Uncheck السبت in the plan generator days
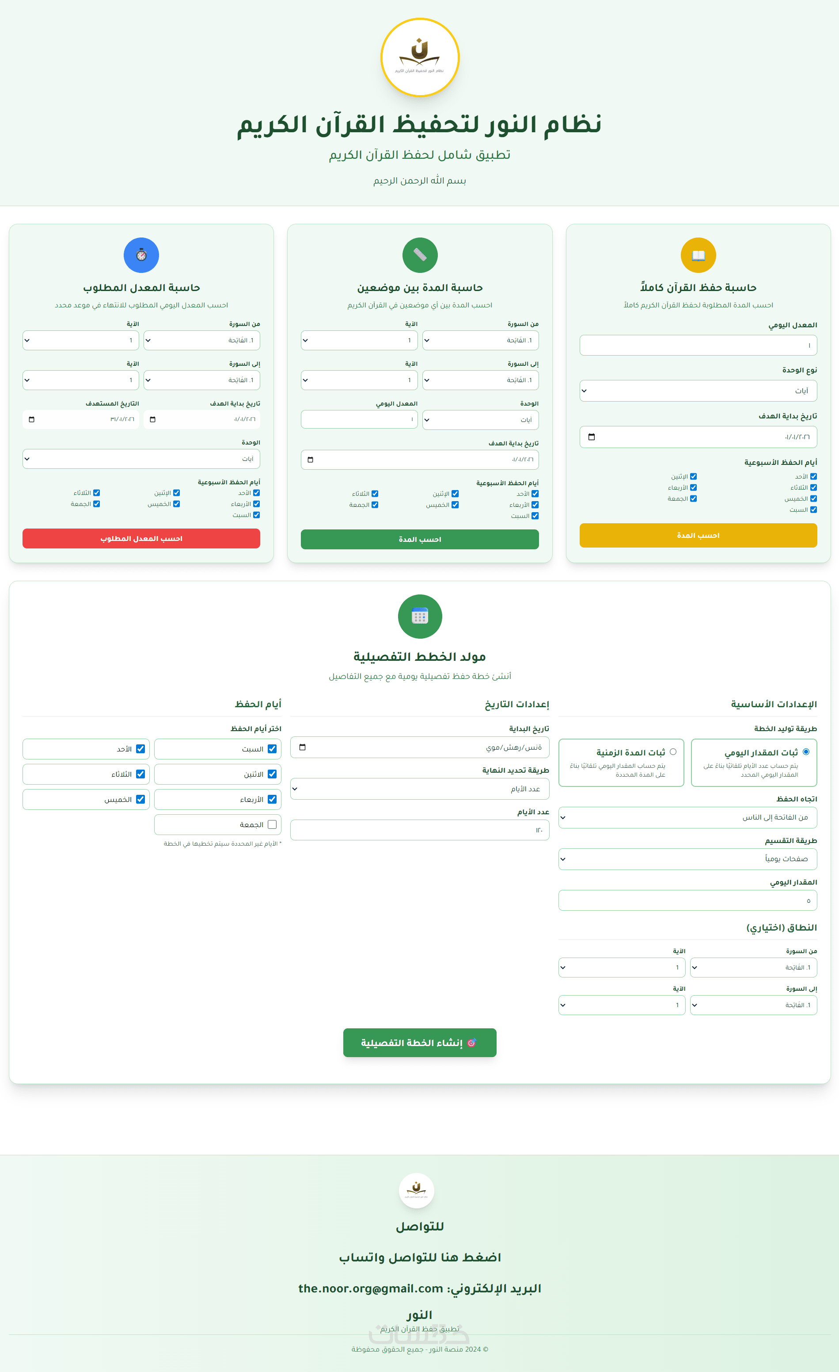The width and height of the screenshot is (839, 1372). tap(272, 749)
